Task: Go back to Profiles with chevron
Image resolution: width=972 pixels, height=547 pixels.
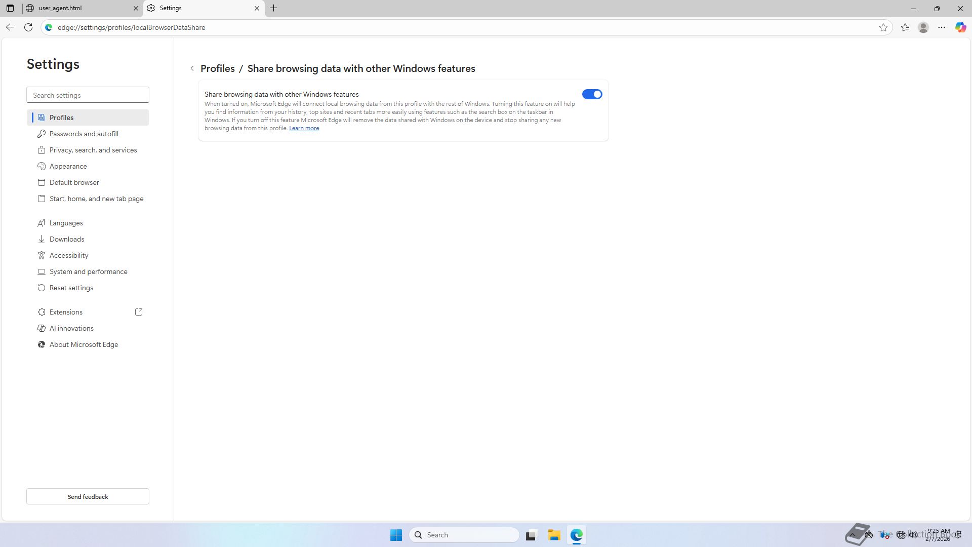Action: pyautogui.click(x=192, y=68)
